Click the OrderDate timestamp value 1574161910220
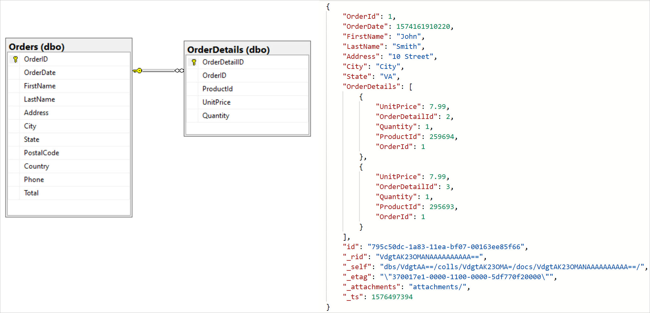 pyautogui.click(x=423, y=27)
